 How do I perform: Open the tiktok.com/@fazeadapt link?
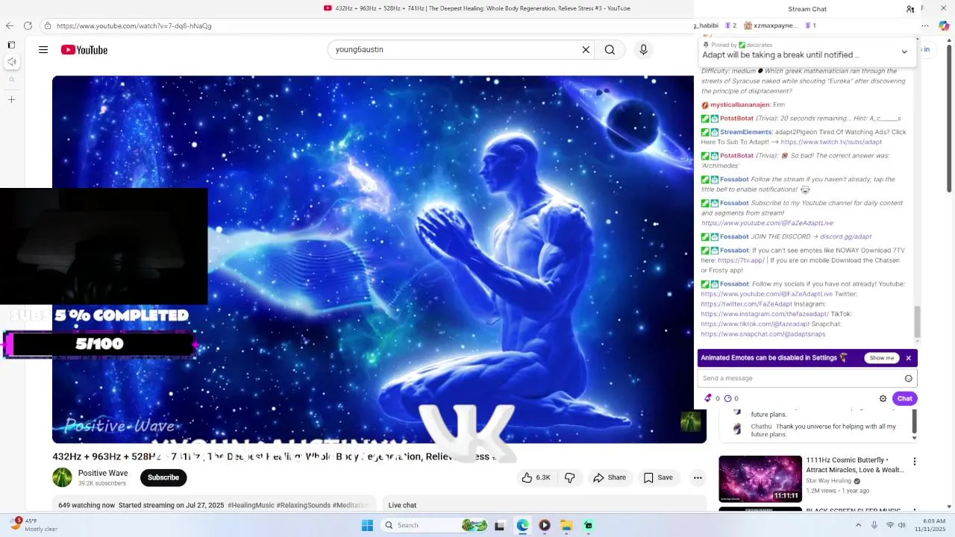click(x=755, y=324)
